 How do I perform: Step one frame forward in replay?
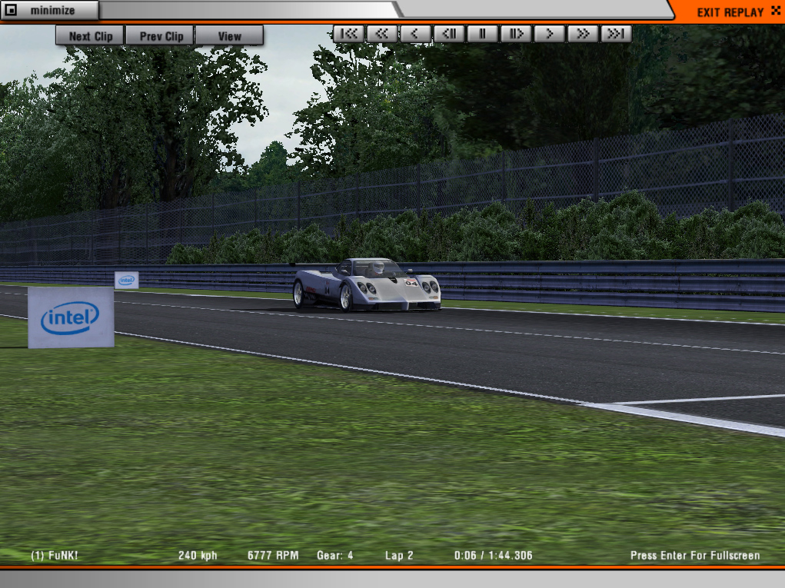pyautogui.click(x=516, y=34)
